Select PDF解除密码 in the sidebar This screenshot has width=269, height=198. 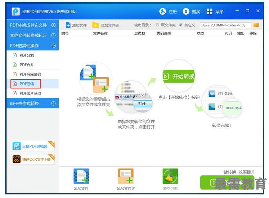33,74
